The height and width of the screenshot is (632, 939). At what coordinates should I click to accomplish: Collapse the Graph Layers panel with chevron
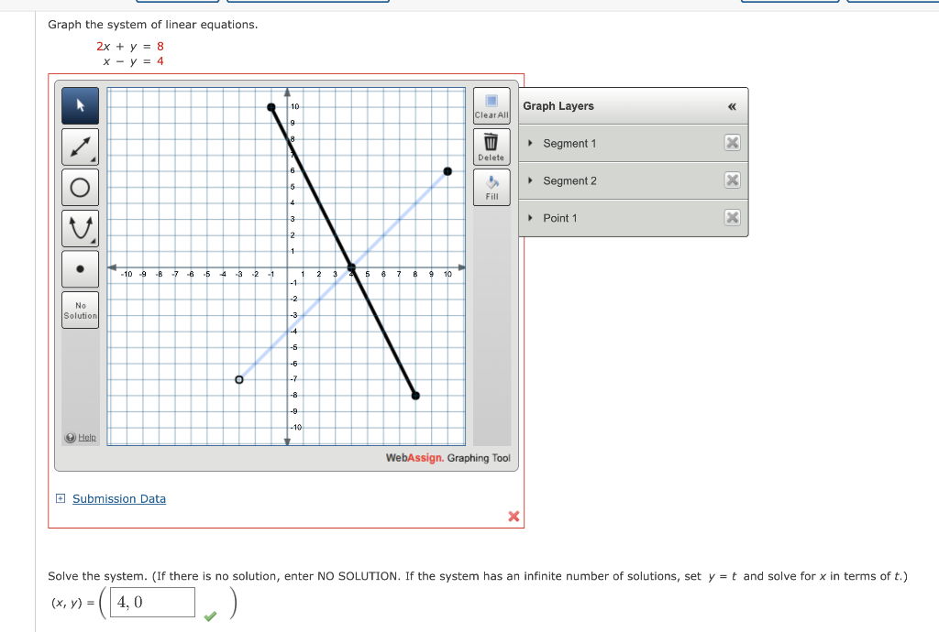[x=731, y=106]
